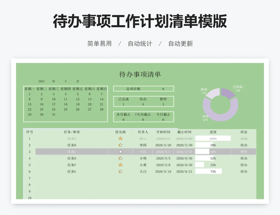Click the 50% progress bar of 任务B

(204, 145)
